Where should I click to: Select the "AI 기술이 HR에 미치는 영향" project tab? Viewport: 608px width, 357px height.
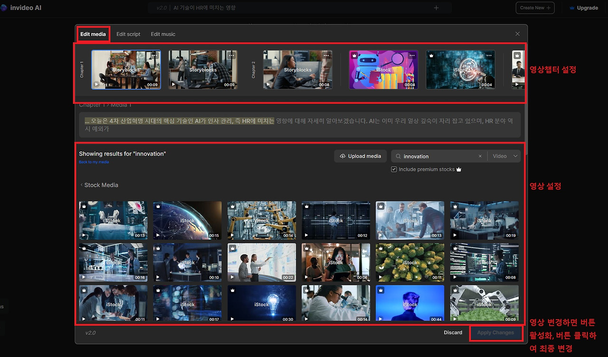tap(204, 8)
